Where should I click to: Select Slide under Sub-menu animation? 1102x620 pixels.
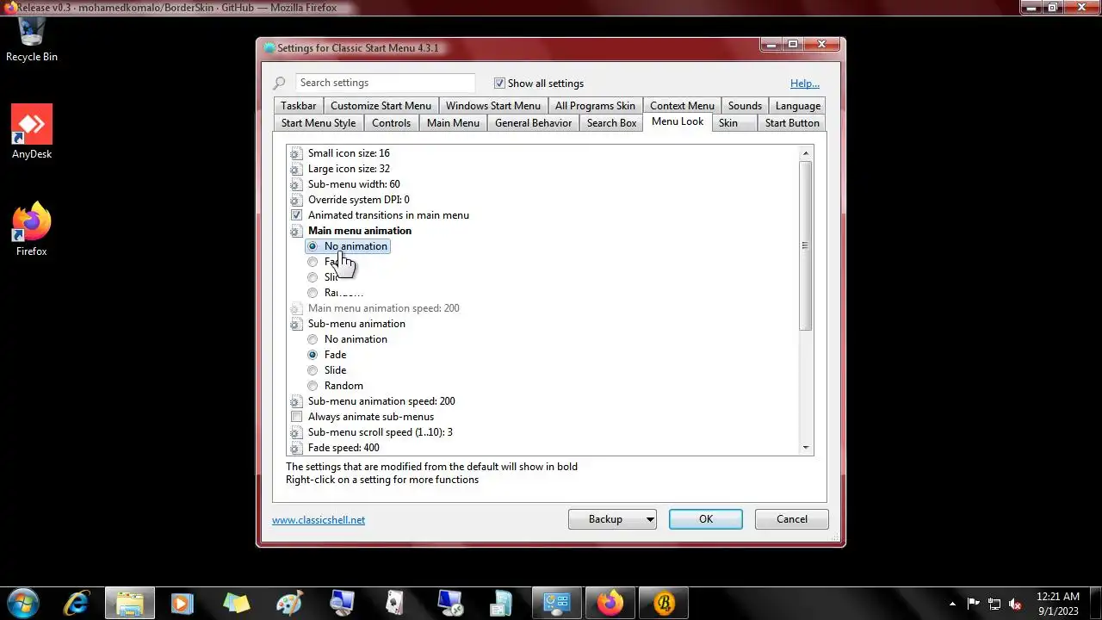(313, 370)
